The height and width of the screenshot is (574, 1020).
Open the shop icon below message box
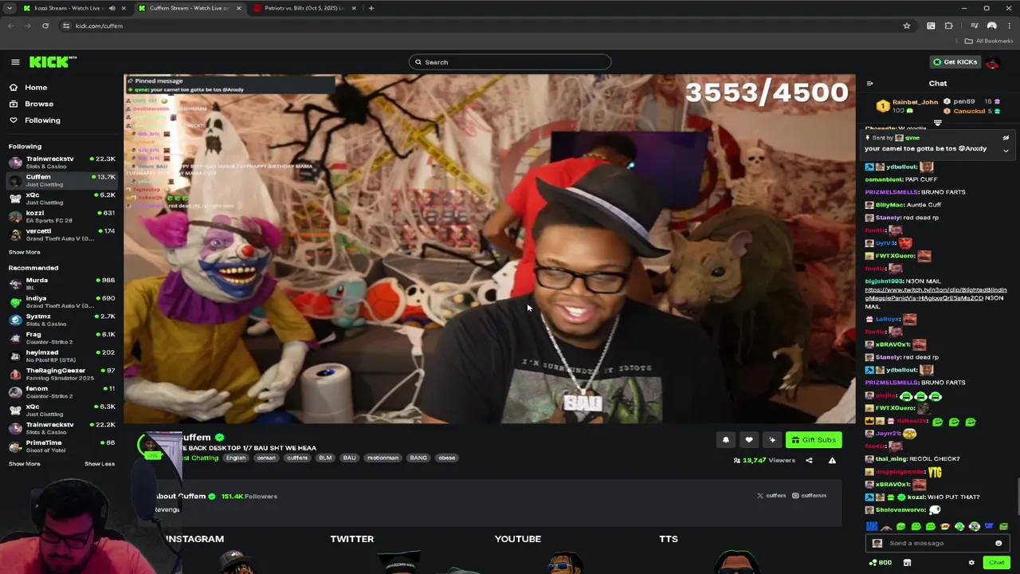907,563
